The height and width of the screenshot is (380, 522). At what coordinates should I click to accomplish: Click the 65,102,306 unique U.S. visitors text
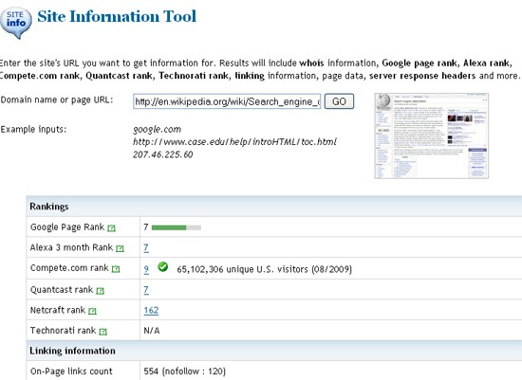(264, 269)
